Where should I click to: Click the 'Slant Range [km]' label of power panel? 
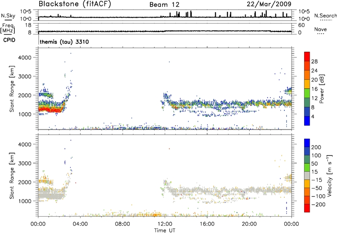12,89
